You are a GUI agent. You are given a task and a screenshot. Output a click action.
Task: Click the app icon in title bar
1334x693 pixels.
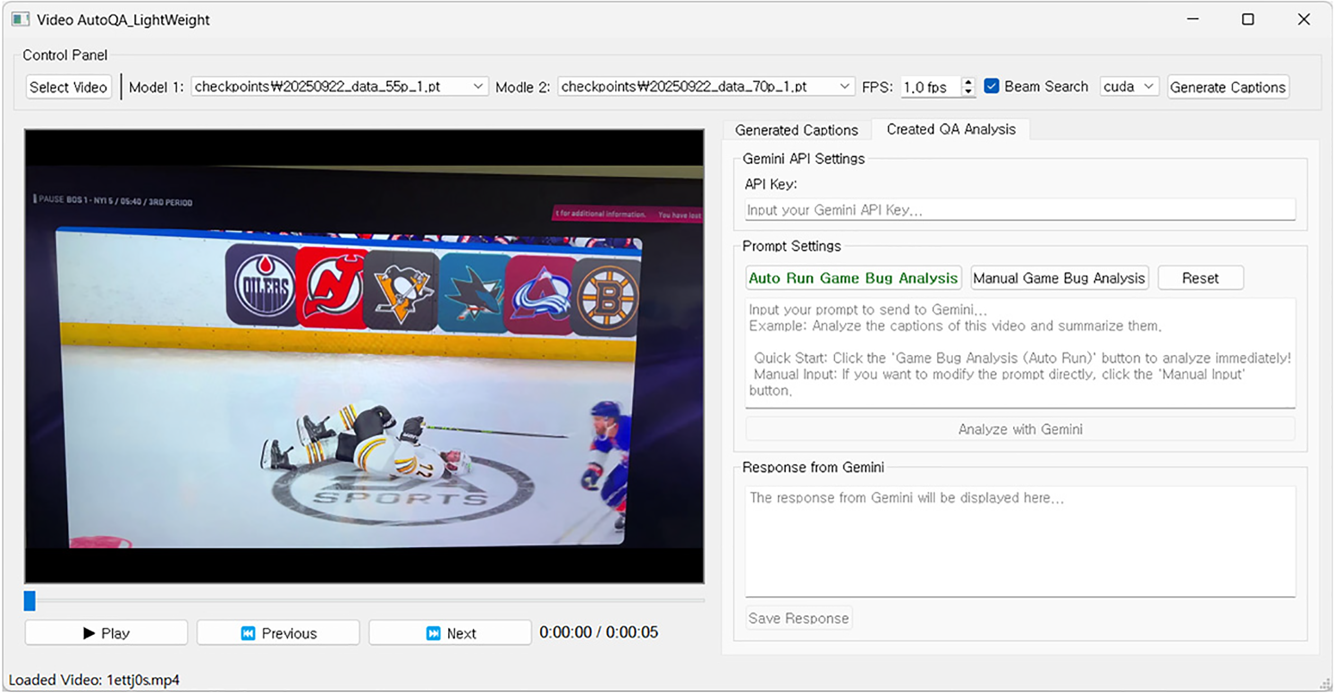pyautogui.click(x=20, y=20)
